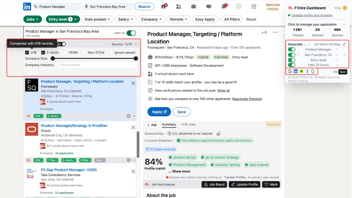Open the Entry level filter dropdown
The width and height of the screenshot is (352, 198).
click(x=63, y=19)
